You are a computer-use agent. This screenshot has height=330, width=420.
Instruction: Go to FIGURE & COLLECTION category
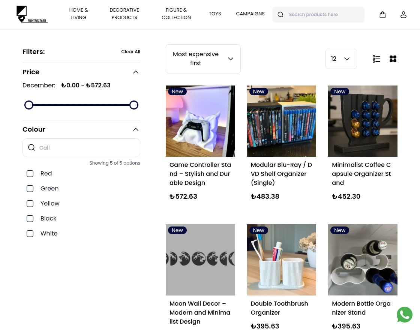(x=176, y=13)
